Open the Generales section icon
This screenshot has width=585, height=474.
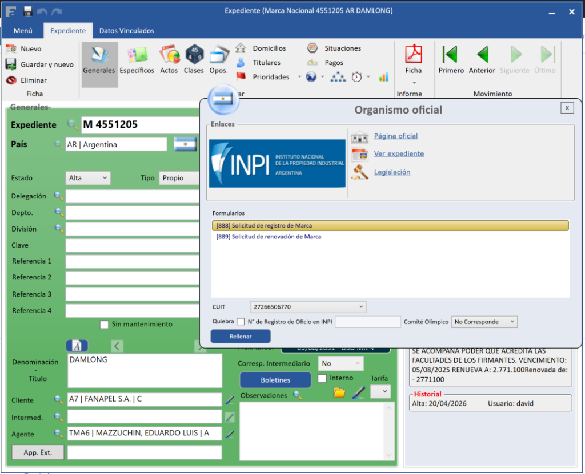(99, 56)
